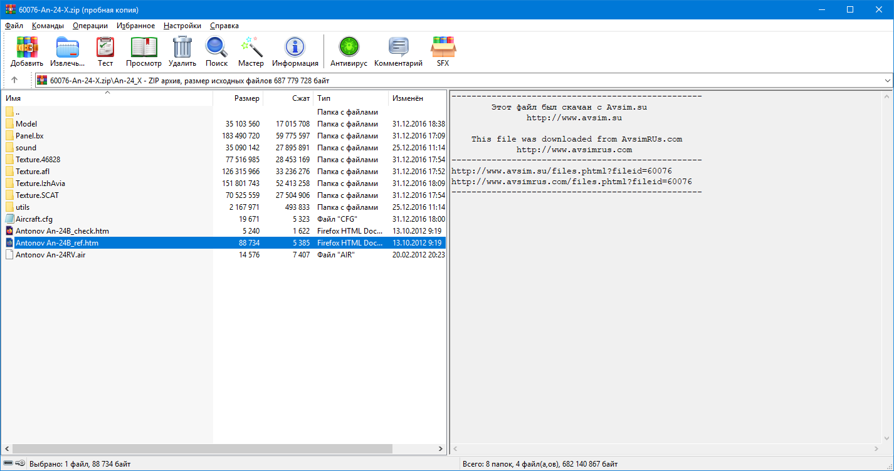Click the file list horizontal scrollbar

coord(201,448)
